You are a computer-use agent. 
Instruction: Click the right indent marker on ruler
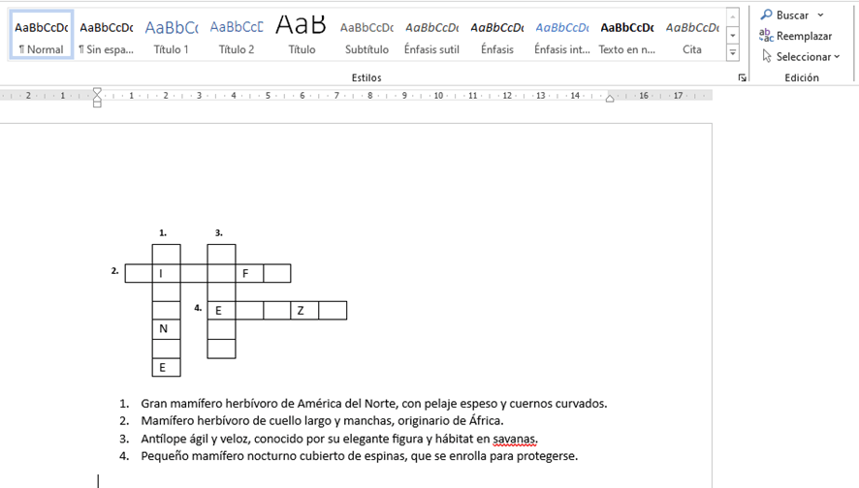coord(610,99)
